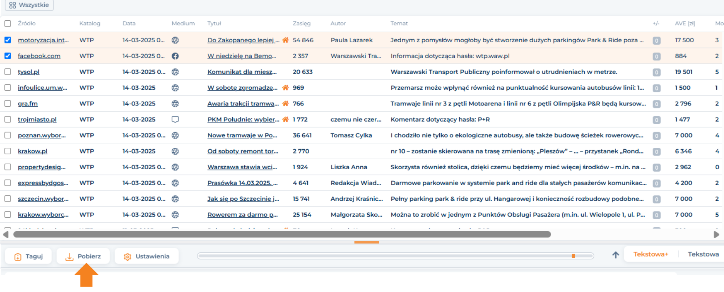Check the infoulice.um.w row checkbox
Viewport: 724px width, 292px height.
[x=8, y=88]
